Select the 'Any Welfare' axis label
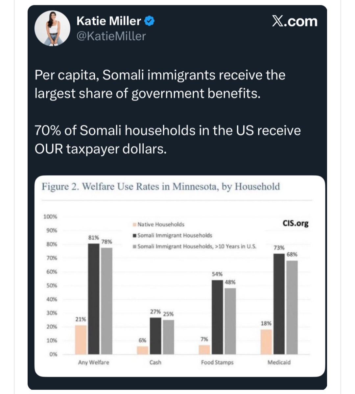 click(x=94, y=362)
